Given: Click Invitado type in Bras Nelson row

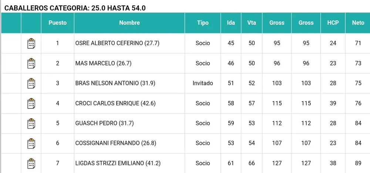Looking at the screenshot, I should tap(203, 83).
